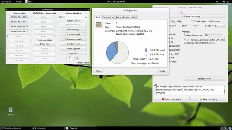Click the Kendek, GPLv3 label in Systemback
The height and width of the screenshot is (130, 232).
pos(83,62)
